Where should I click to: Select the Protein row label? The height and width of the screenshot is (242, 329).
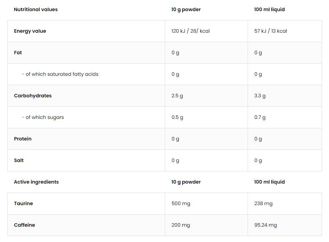click(23, 139)
